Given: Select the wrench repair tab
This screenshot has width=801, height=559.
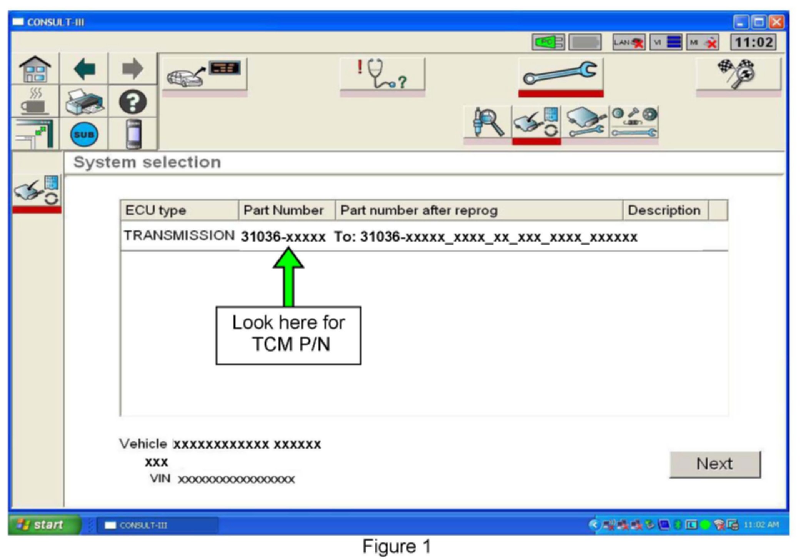Looking at the screenshot, I should (x=560, y=74).
